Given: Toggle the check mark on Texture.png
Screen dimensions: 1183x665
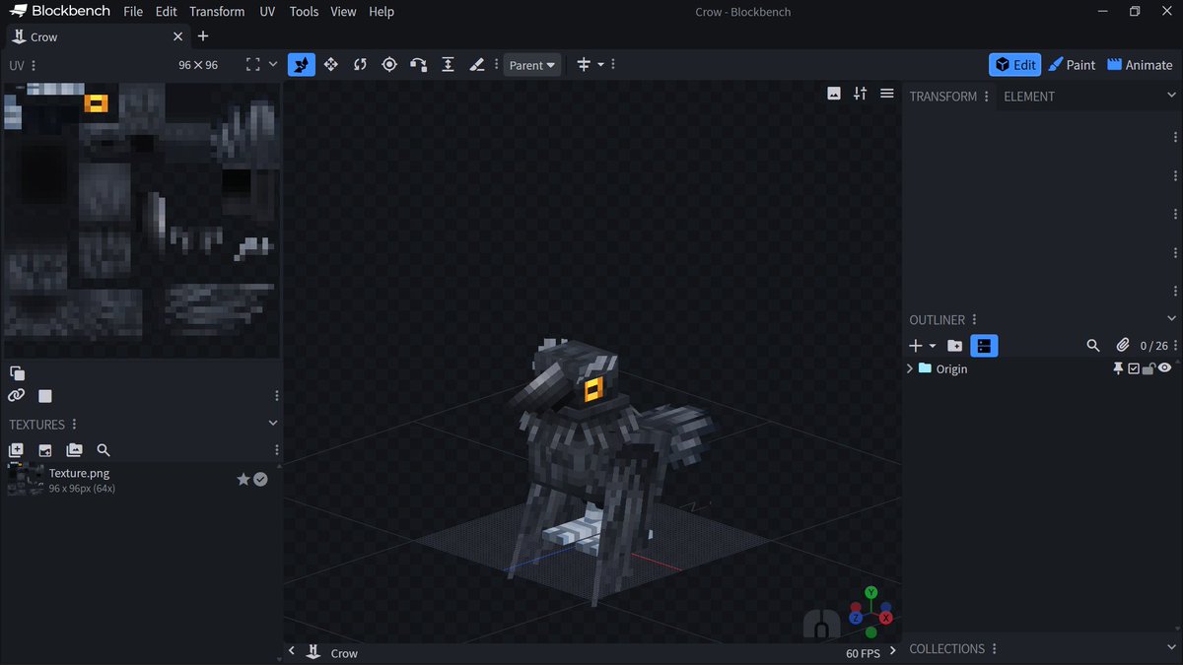Looking at the screenshot, I should (x=260, y=479).
